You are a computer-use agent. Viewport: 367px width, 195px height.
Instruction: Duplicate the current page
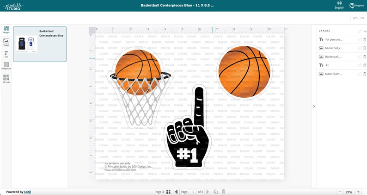click(x=215, y=192)
